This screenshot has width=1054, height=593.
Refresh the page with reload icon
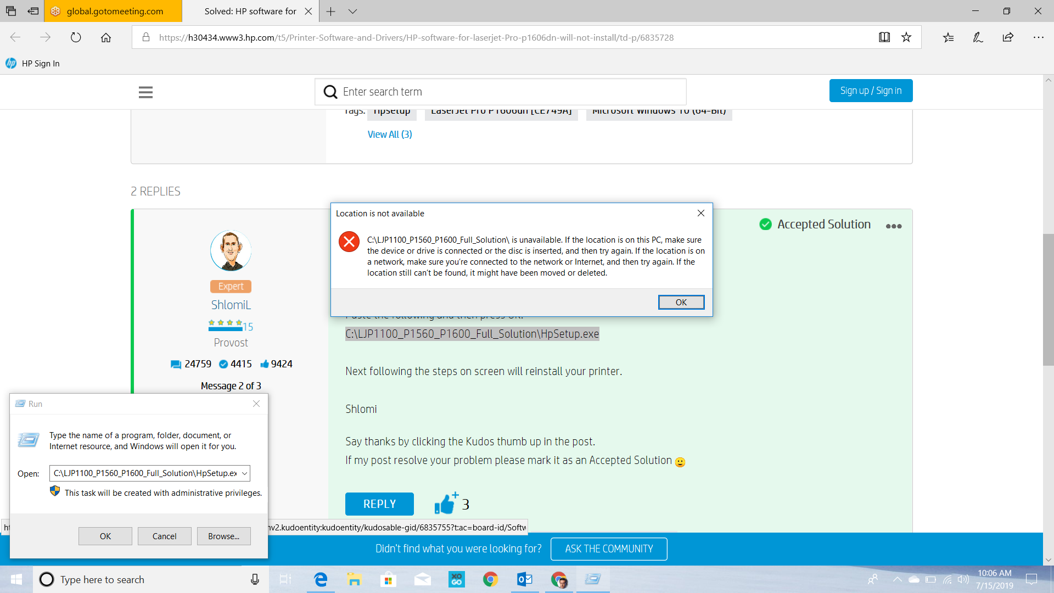coord(76,37)
